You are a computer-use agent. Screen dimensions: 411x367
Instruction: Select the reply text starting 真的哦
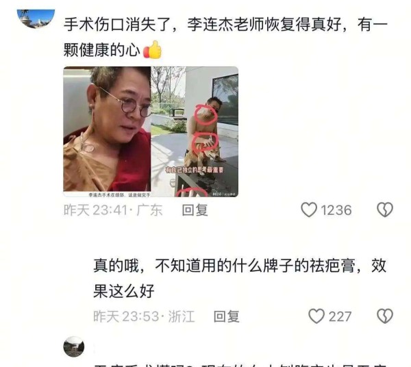[240, 278]
